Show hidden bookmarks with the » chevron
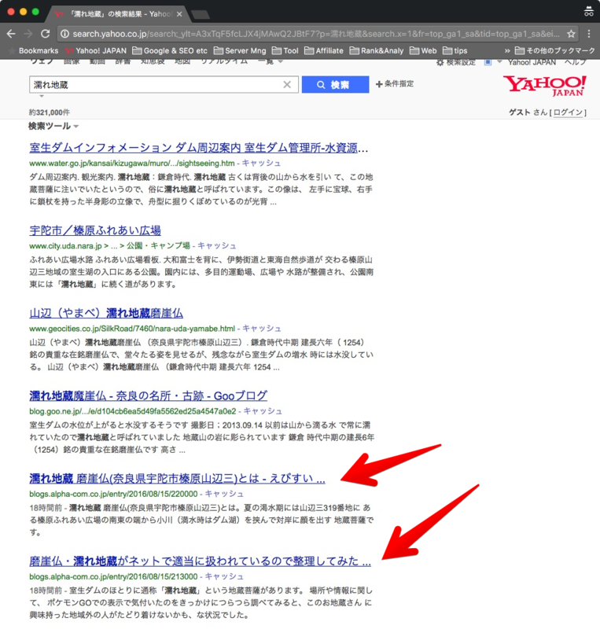This screenshot has width=600, height=629. coord(507,51)
